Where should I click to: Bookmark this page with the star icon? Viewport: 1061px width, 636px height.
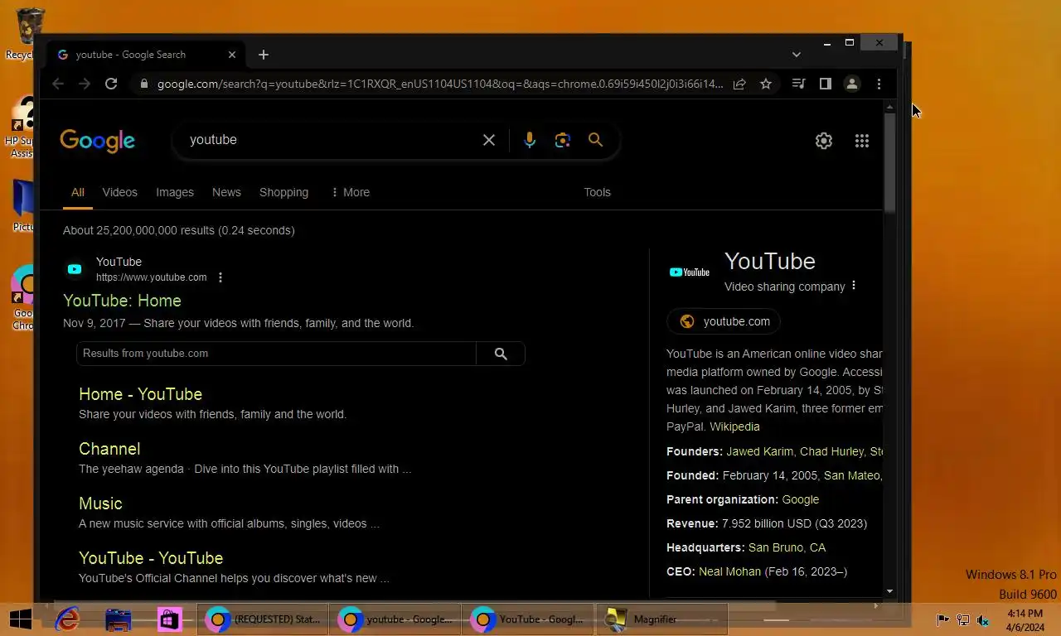(x=766, y=84)
